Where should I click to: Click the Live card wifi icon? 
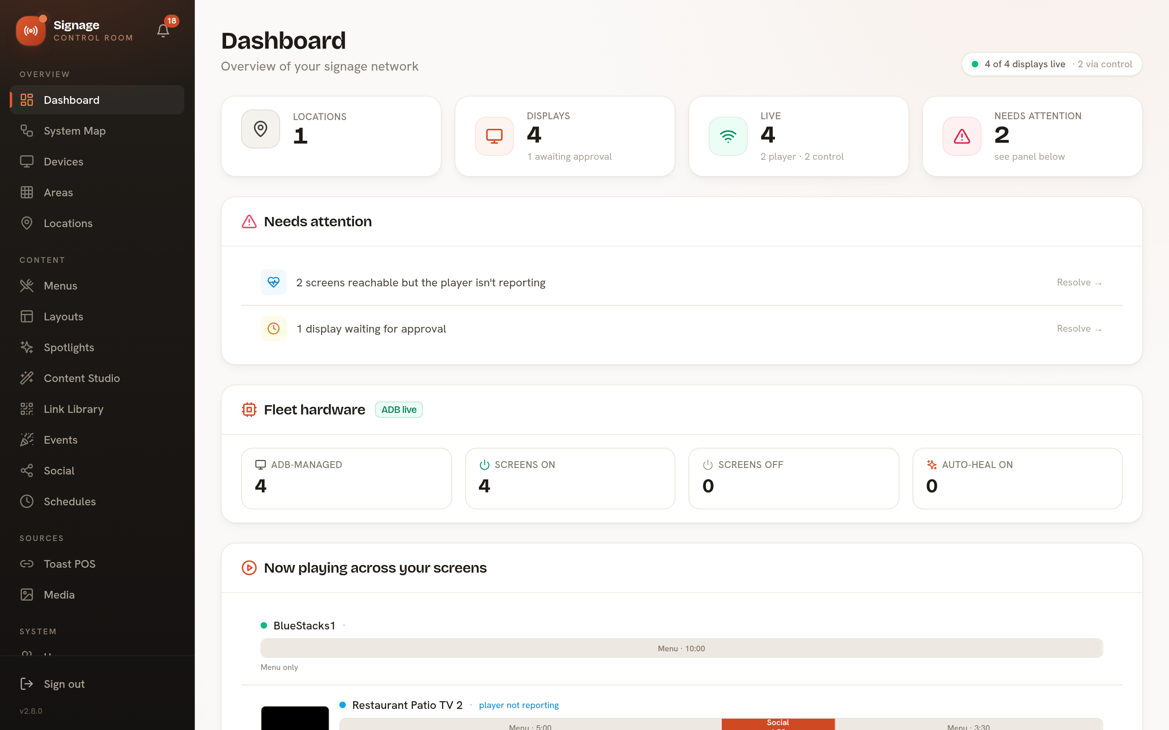[x=728, y=136]
